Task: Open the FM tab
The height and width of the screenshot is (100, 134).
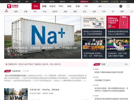Action: tap(86, 6)
